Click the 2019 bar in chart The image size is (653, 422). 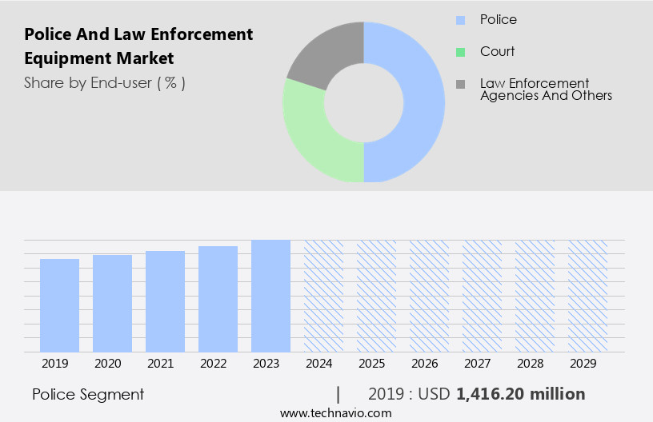[x=60, y=305]
